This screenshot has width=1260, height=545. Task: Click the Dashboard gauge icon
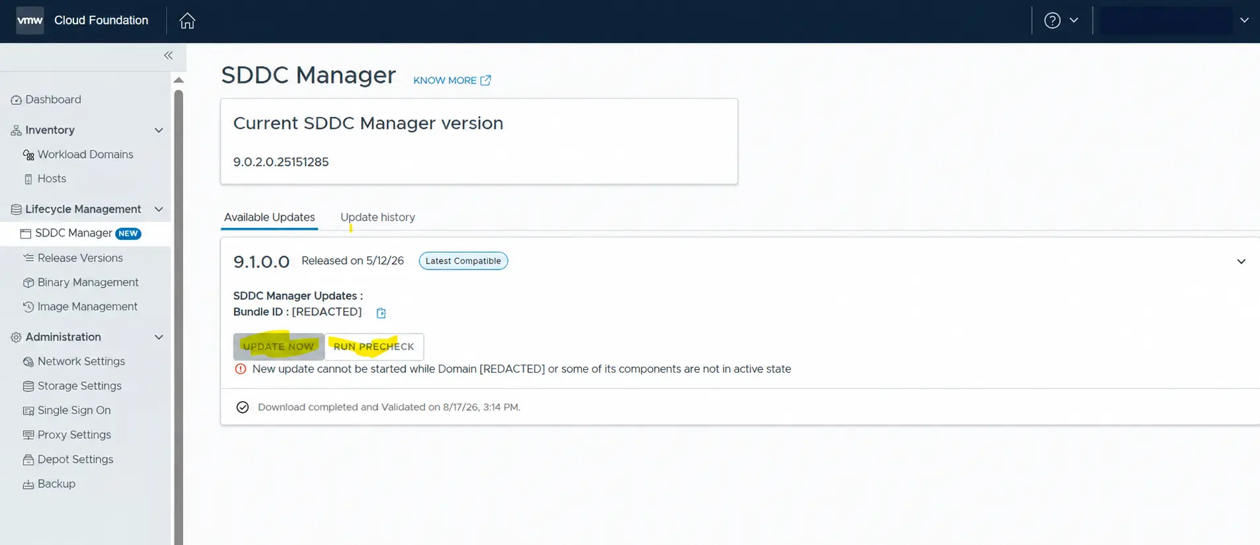16,100
